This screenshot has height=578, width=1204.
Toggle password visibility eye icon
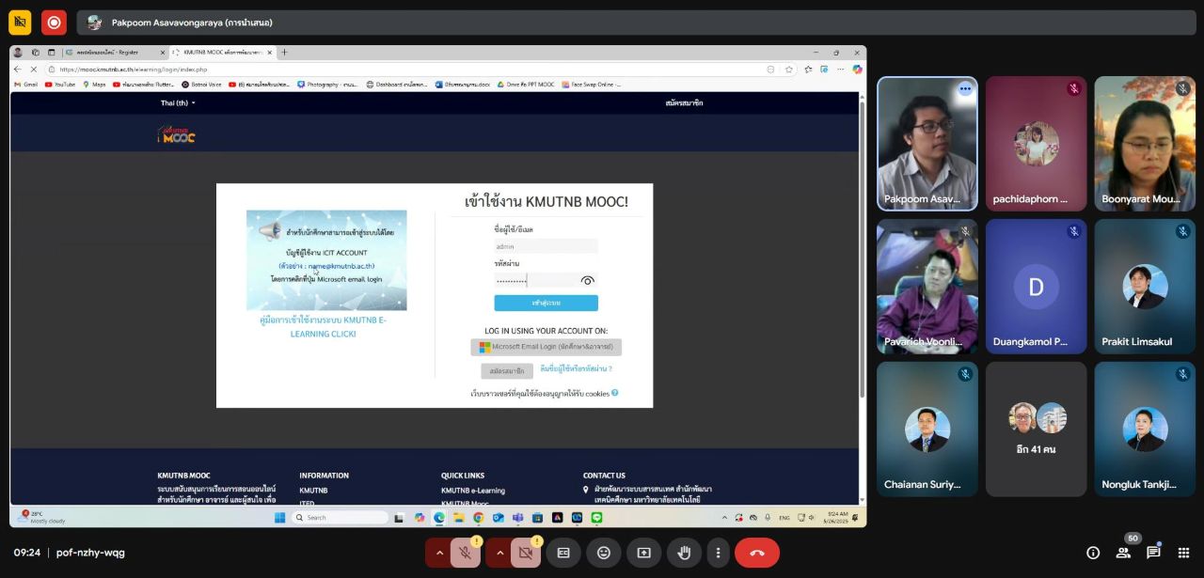click(588, 280)
